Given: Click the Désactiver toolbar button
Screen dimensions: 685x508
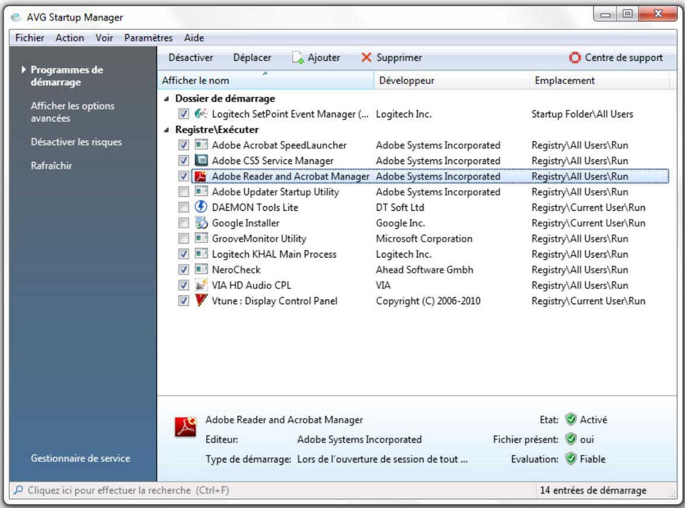Looking at the screenshot, I should pyautogui.click(x=191, y=58).
